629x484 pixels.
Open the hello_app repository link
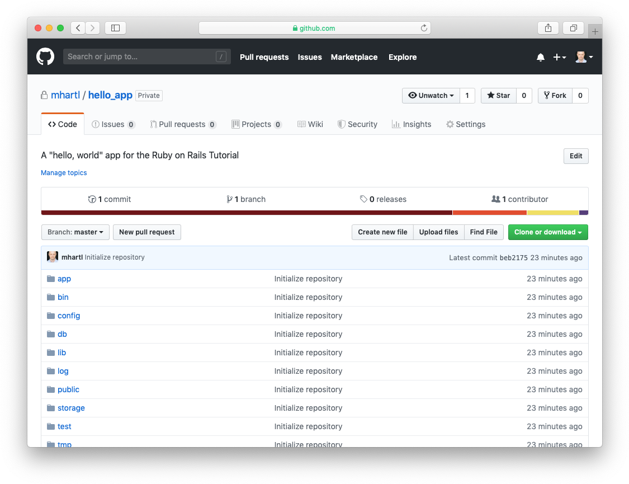[110, 95]
